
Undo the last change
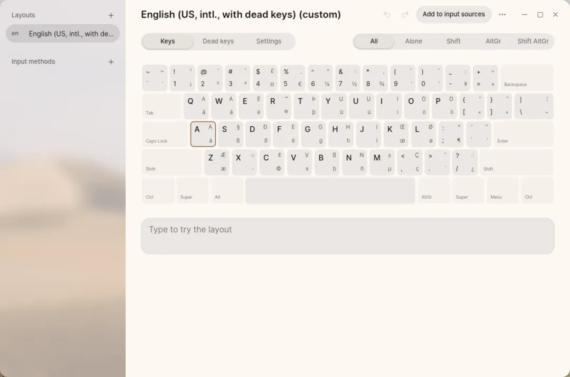click(x=387, y=15)
